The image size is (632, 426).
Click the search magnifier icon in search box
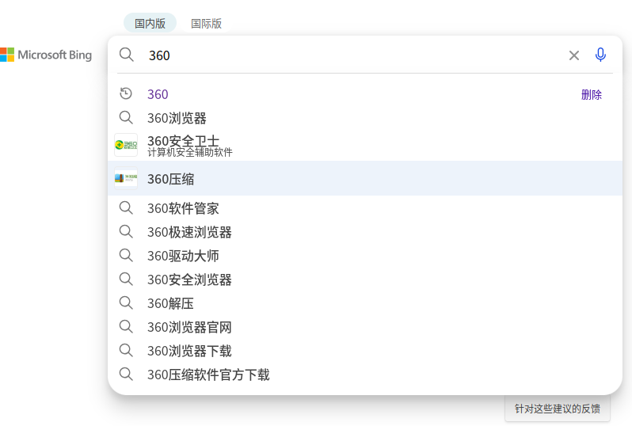(126, 55)
